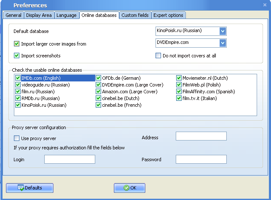Uncheck FilmWeb.pl (Polish) database
The image size is (271, 200).
179,85
